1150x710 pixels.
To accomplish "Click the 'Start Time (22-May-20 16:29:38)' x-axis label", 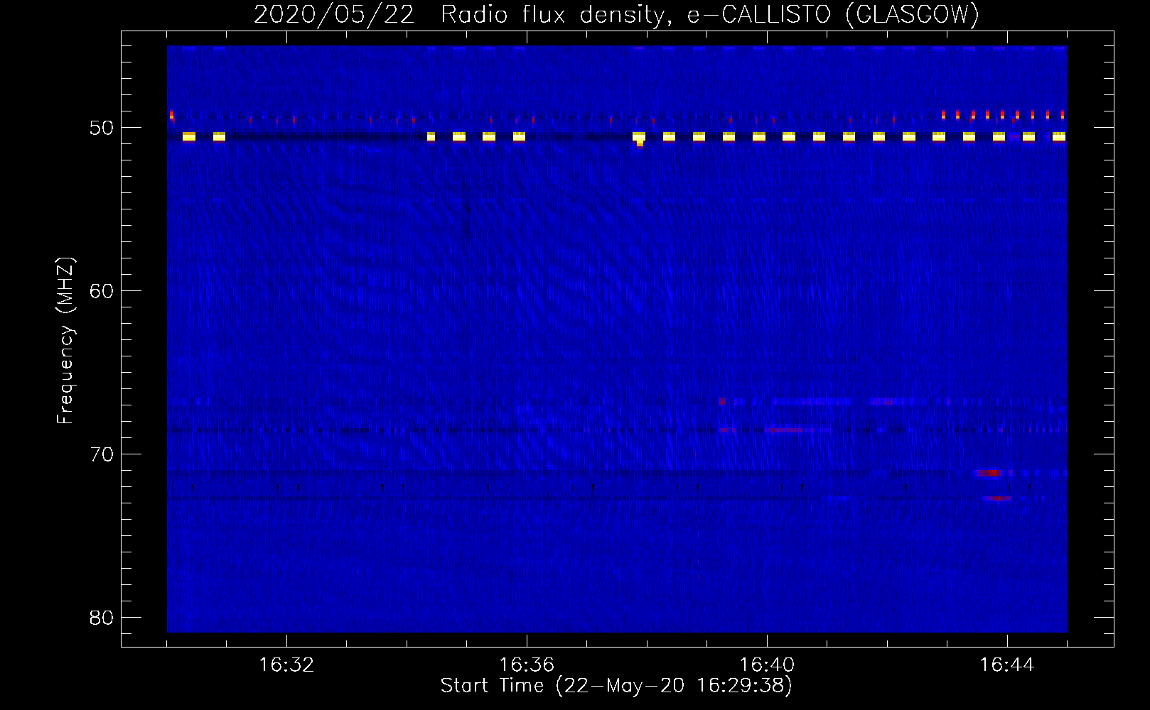I will [x=616, y=686].
